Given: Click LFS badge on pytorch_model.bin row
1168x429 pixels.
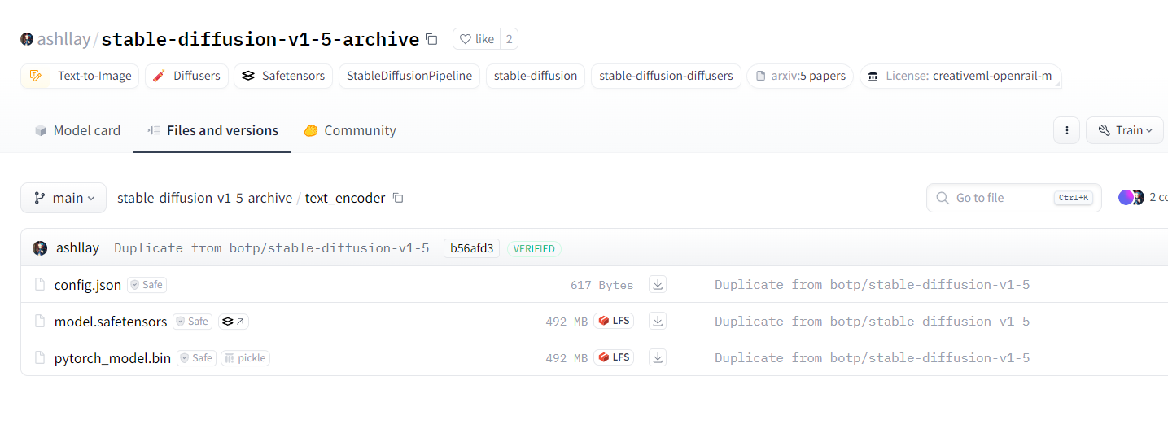Looking at the screenshot, I should pos(614,357).
